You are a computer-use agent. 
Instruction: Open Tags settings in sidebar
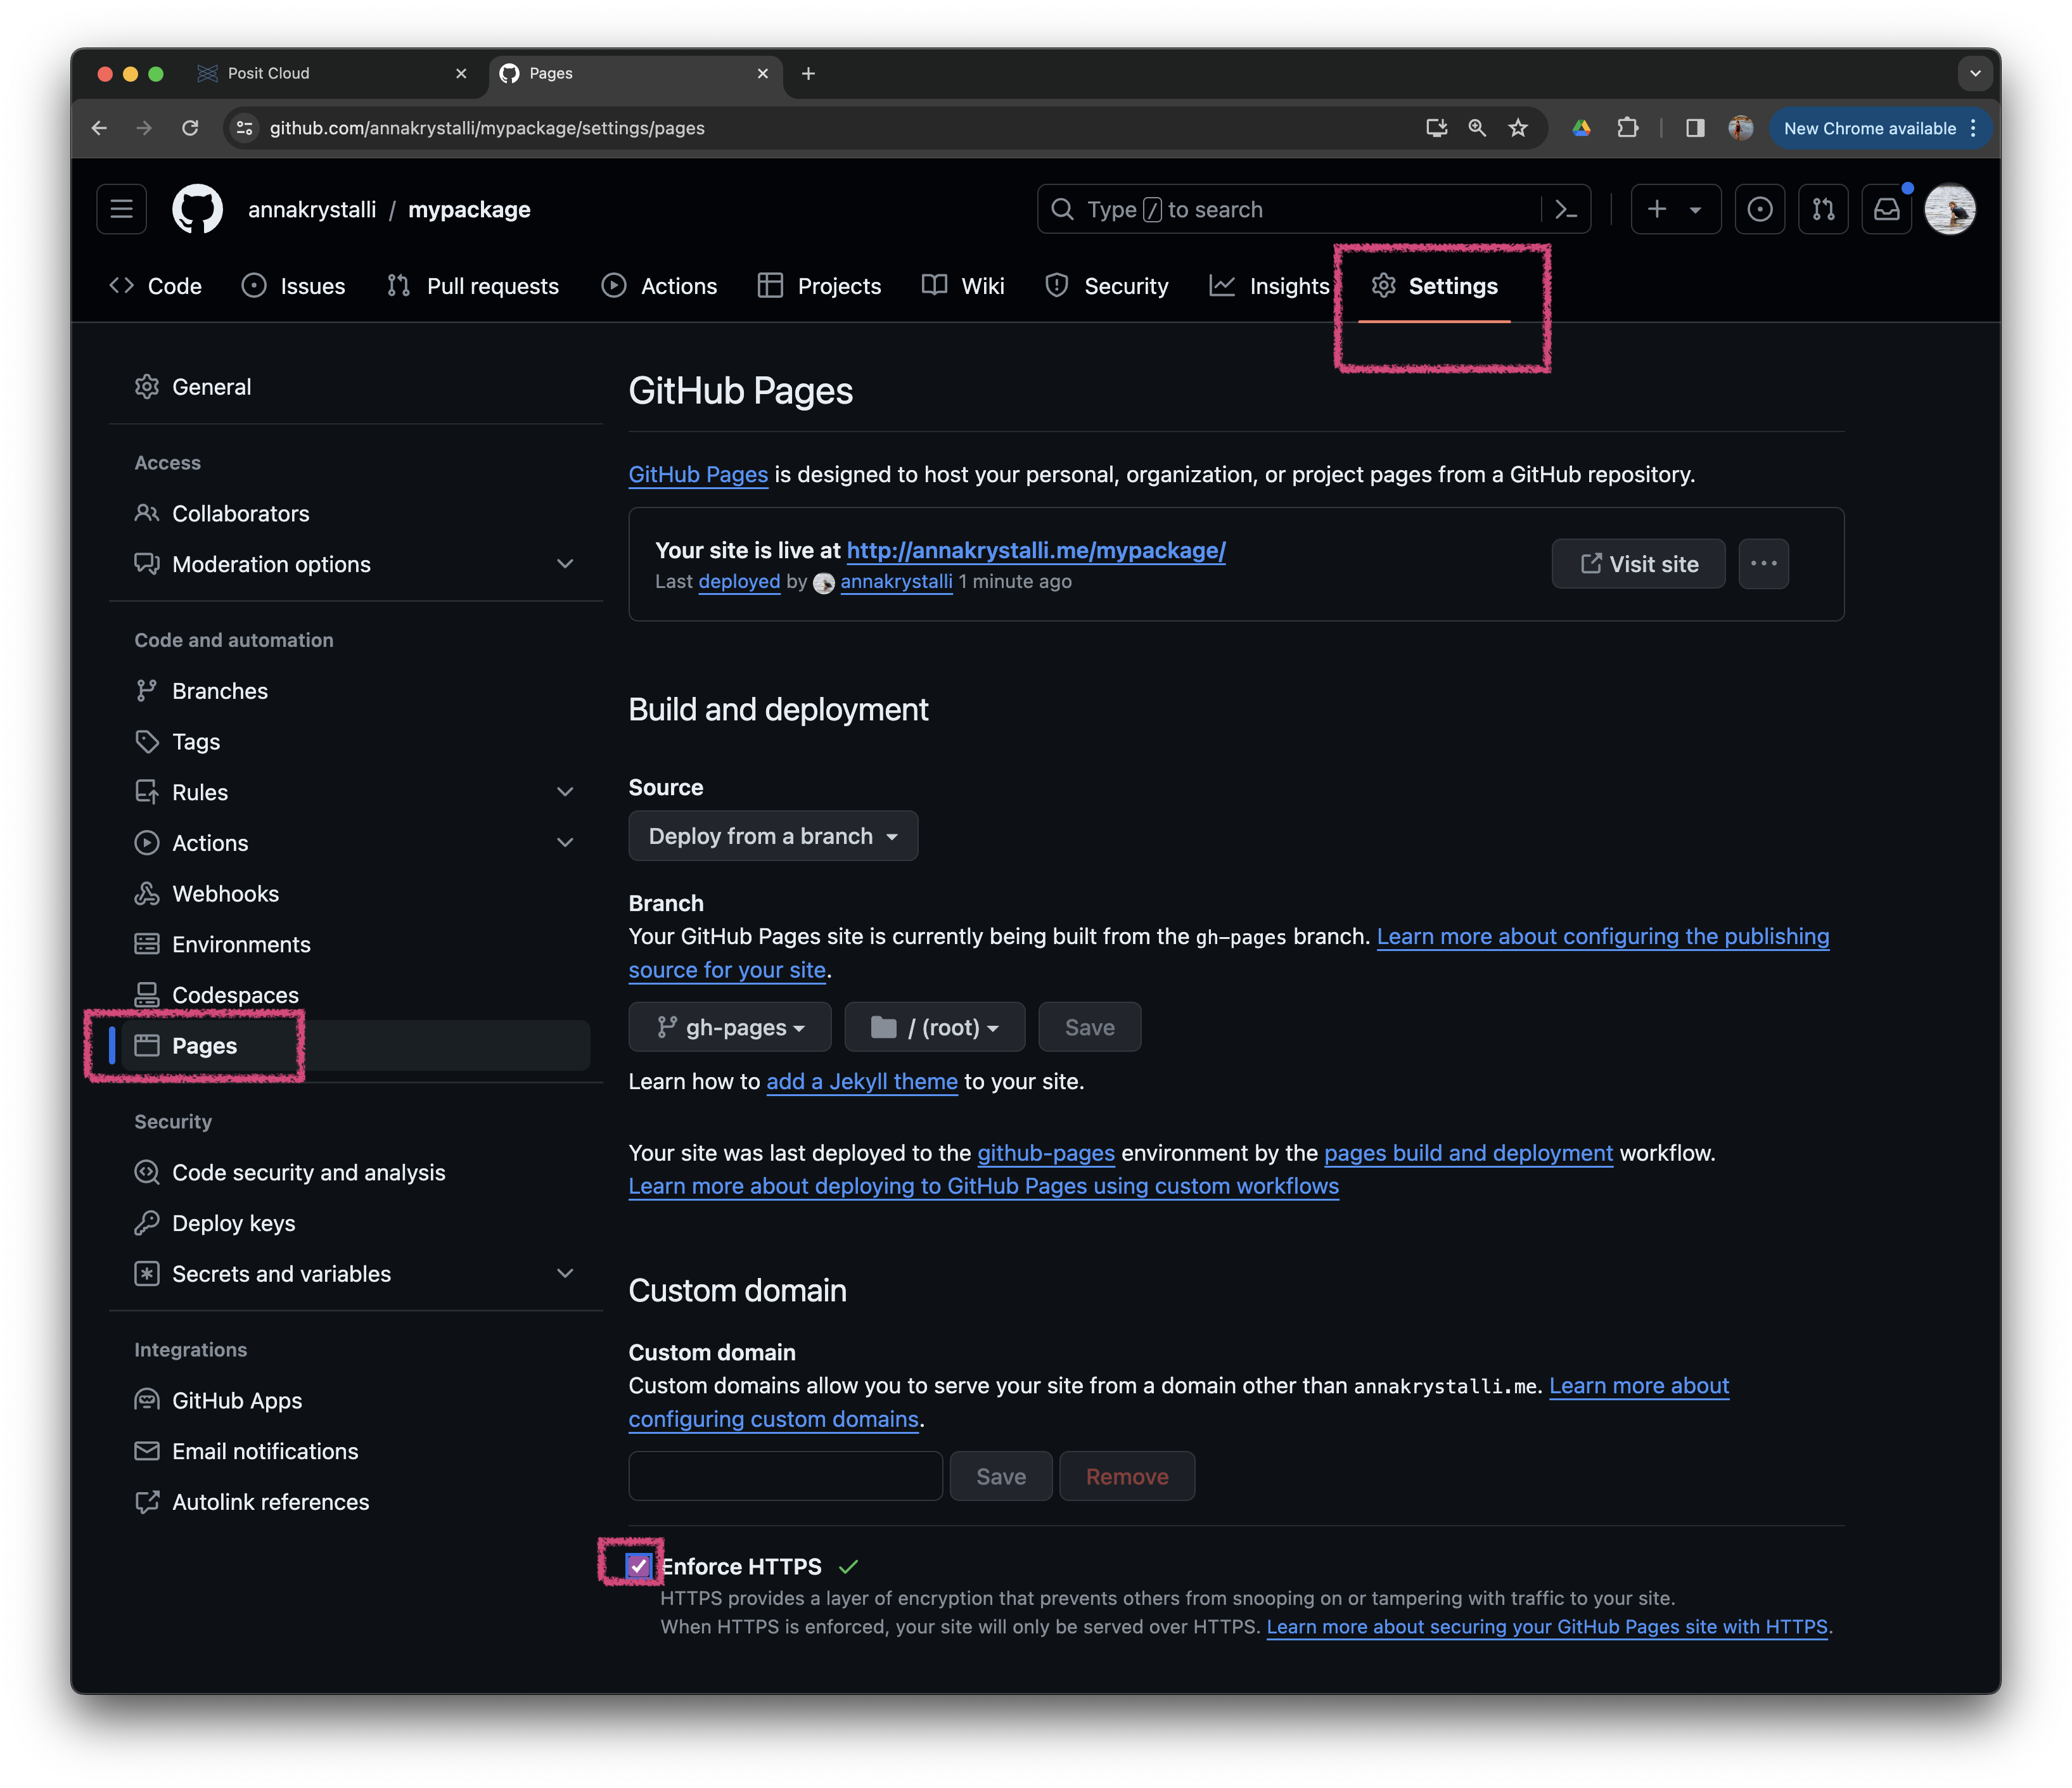(177, 742)
